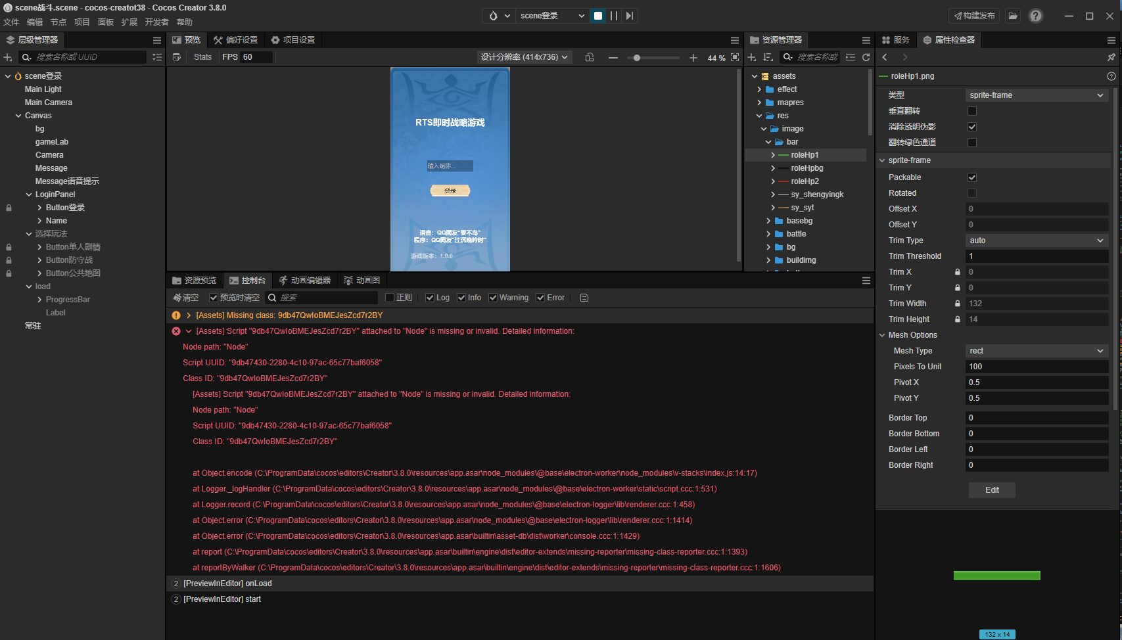
Task: Expand the effect folder in assets
Action: click(x=759, y=89)
